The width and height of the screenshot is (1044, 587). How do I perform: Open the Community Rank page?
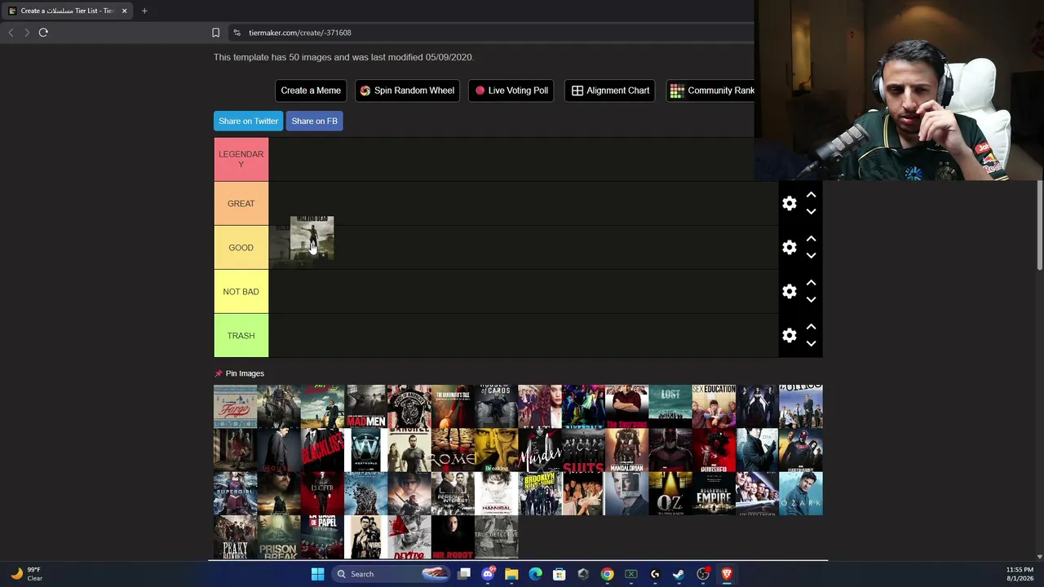(712, 90)
